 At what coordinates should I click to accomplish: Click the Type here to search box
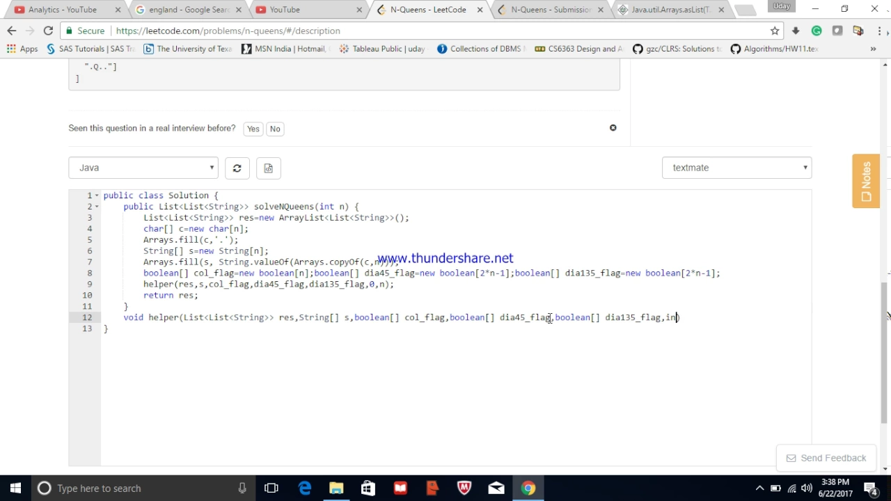pyautogui.click(x=143, y=488)
